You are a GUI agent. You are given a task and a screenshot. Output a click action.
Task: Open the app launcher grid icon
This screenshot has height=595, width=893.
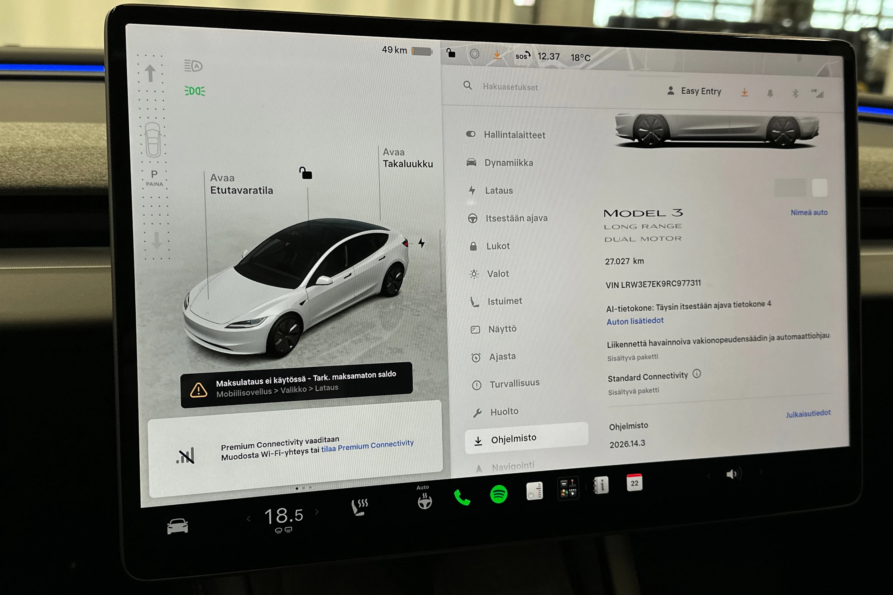coord(568,488)
